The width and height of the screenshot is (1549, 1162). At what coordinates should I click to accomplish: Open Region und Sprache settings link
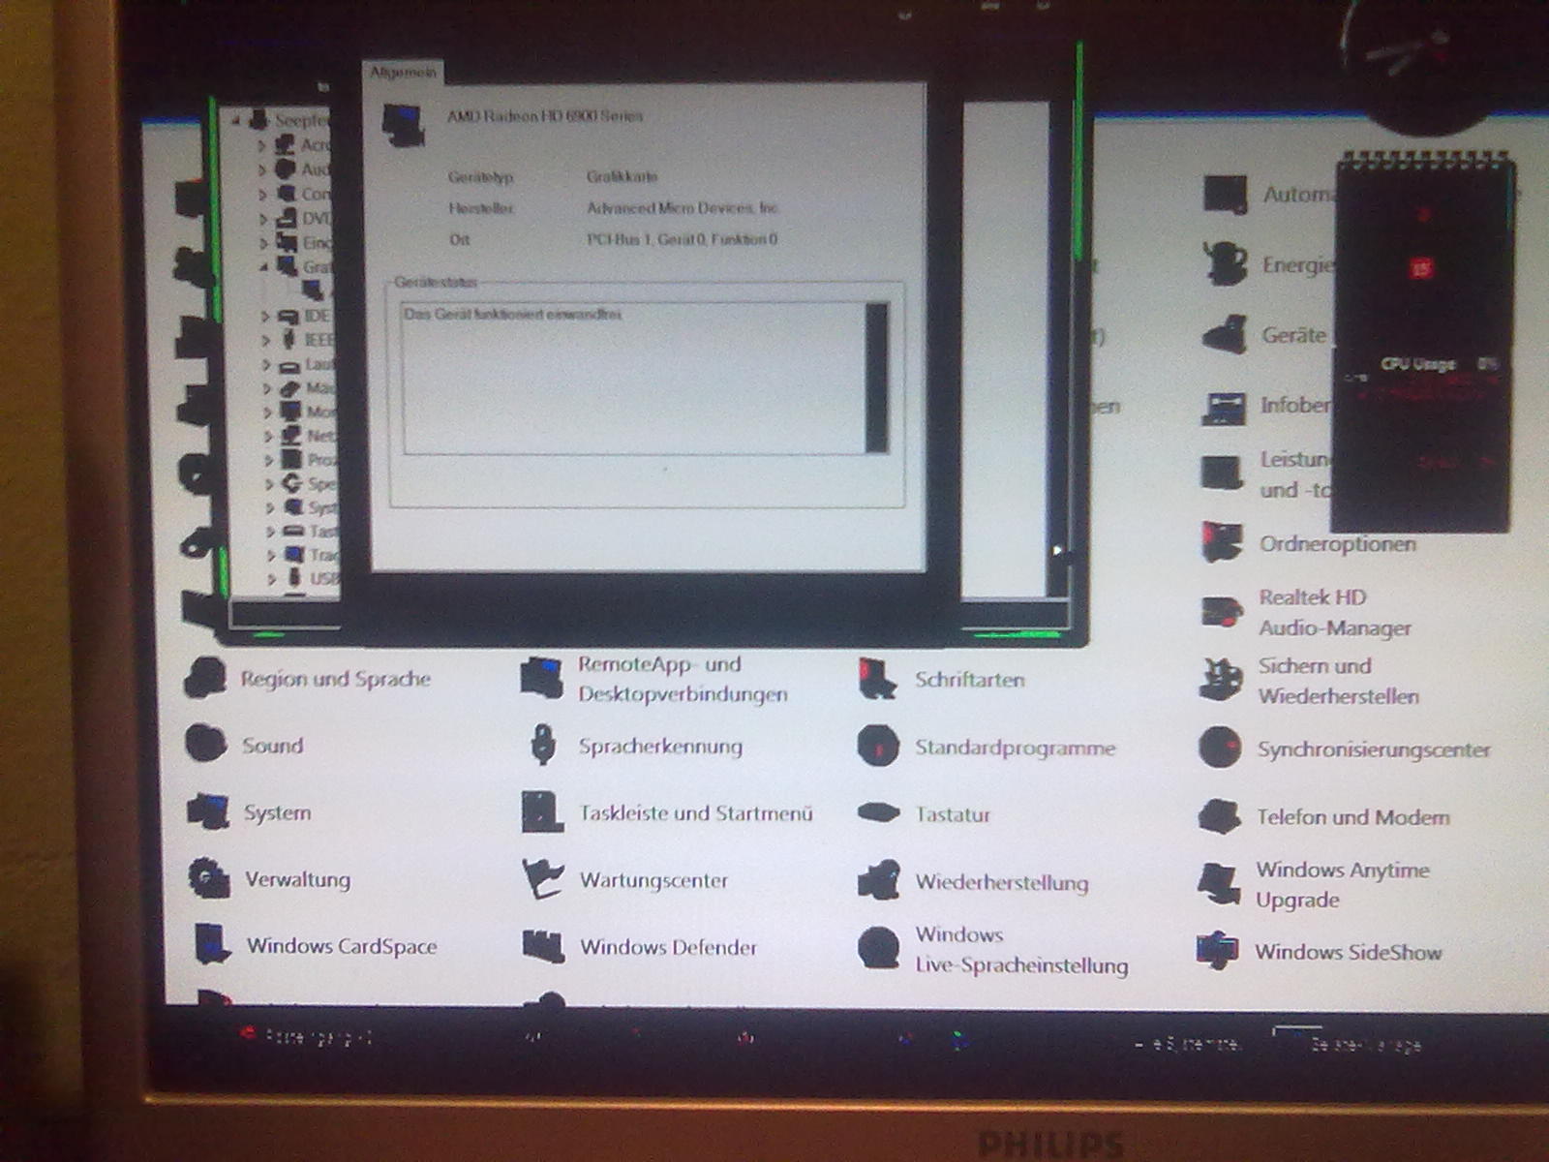click(x=335, y=678)
